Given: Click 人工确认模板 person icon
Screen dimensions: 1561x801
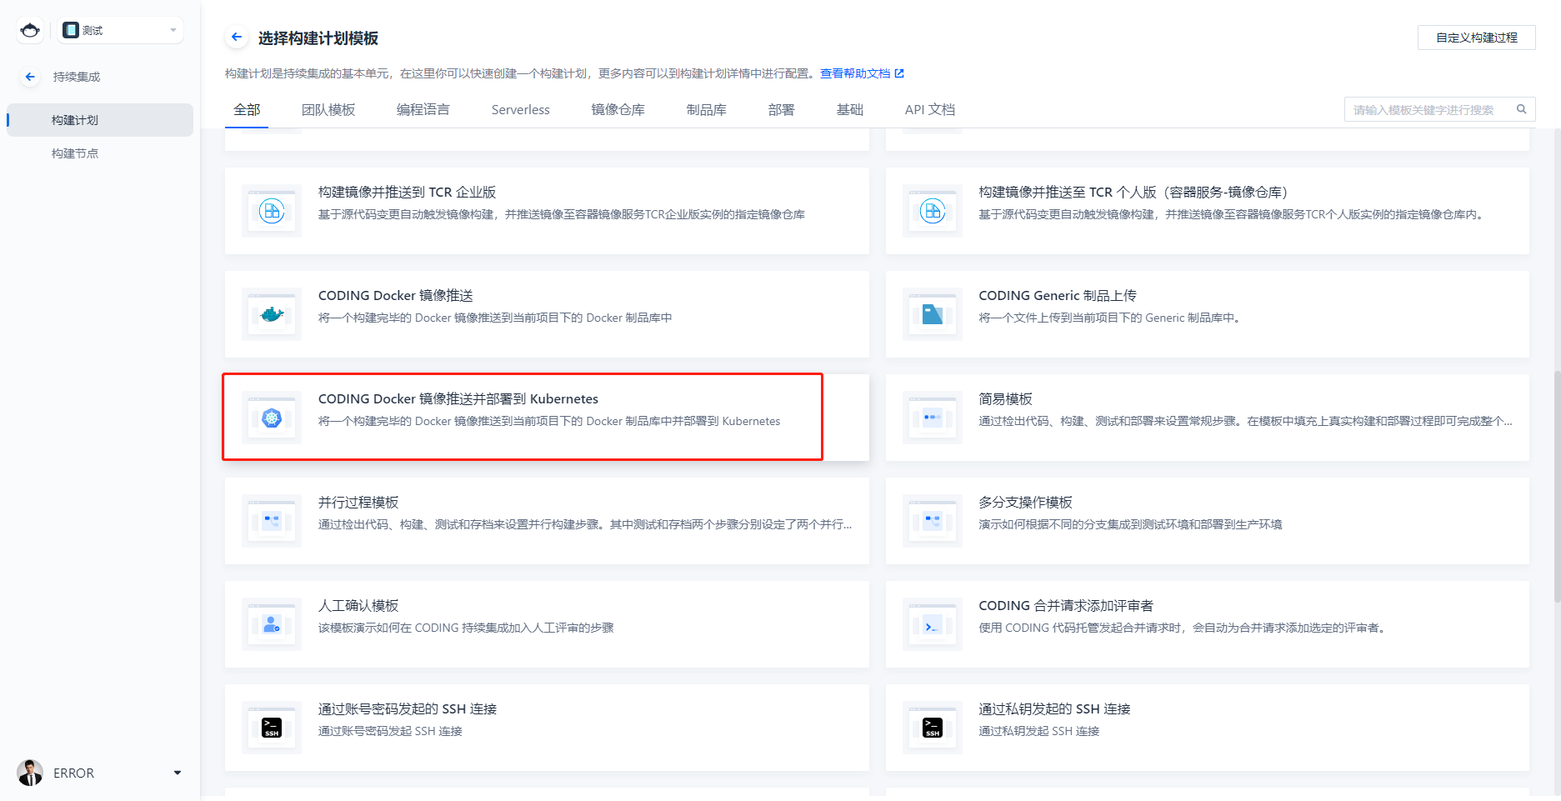Looking at the screenshot, I should pos(272,624).
